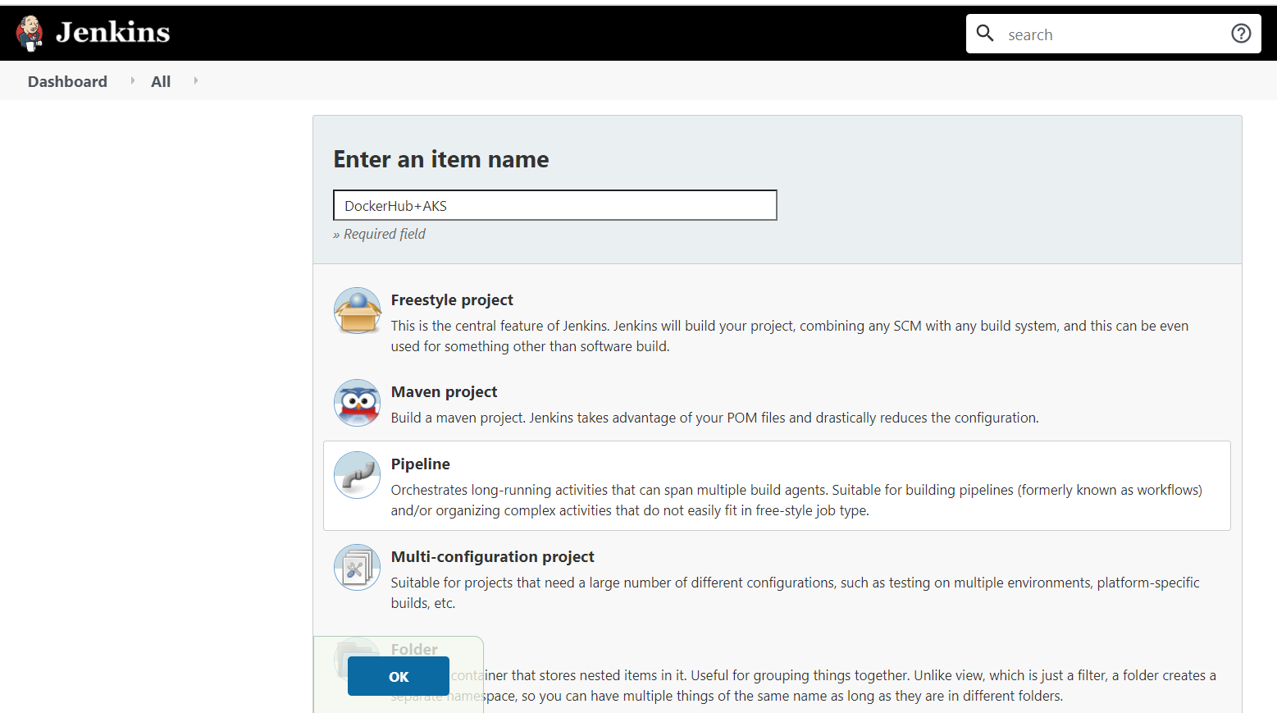Choose the Maven project title
Image resolution: width=1277 pixels, height=713 pixels.
(444, 392)
